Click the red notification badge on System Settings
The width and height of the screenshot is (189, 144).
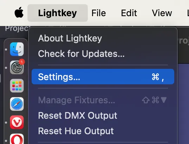[x=22, y=62]
